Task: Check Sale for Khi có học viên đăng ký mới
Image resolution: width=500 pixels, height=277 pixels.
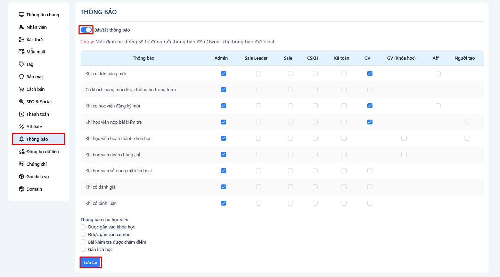Action: 290,106
